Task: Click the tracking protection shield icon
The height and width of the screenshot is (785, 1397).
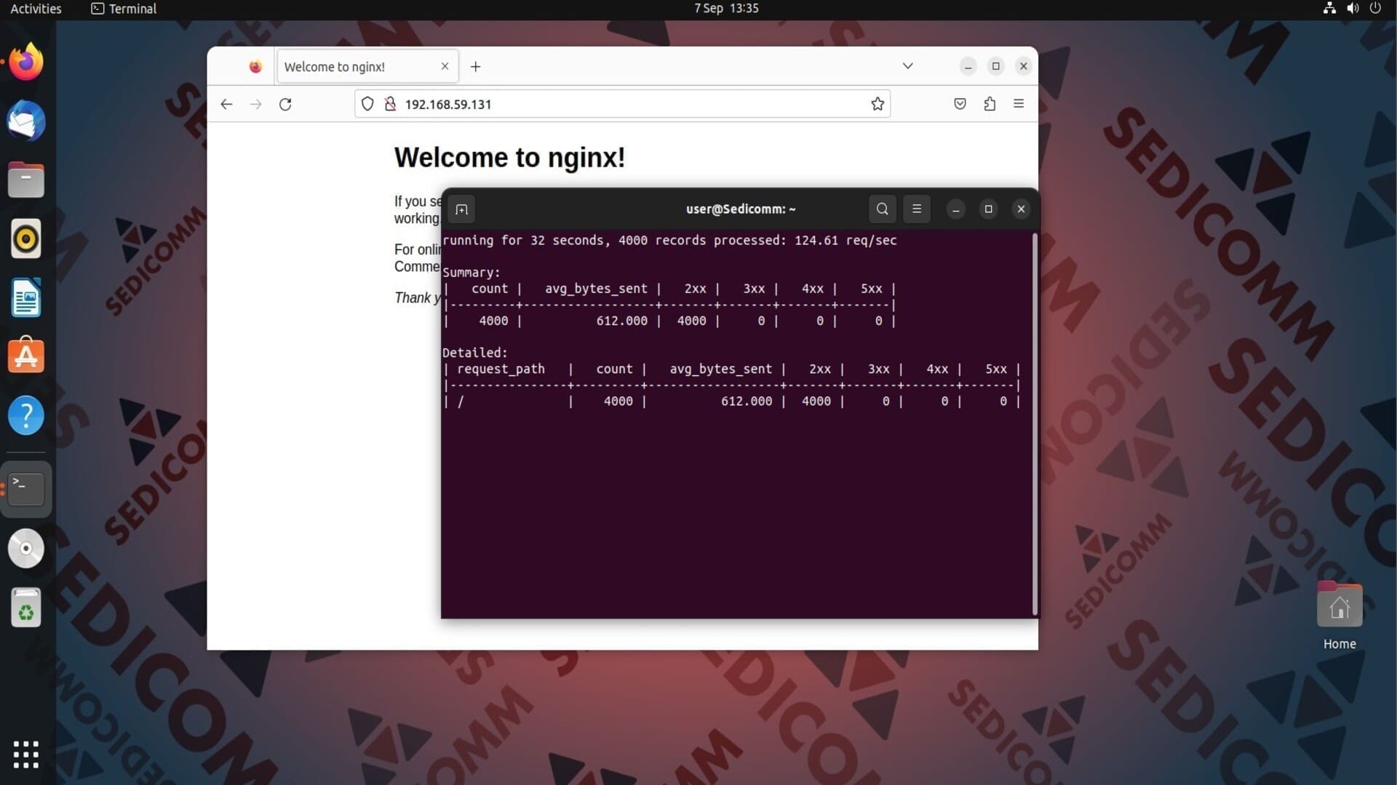Action: pos(367,104)
